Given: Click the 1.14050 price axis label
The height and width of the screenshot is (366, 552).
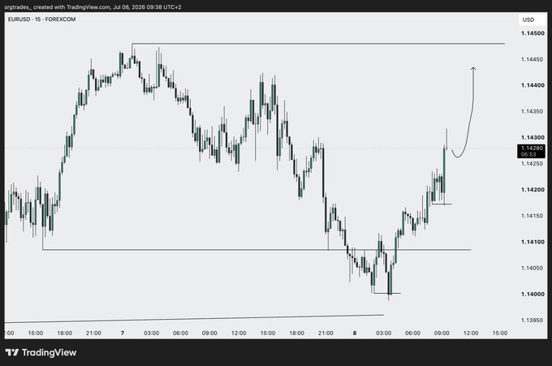Looking at the screenshot, I should pyautogui.click(x=533, y=268).
